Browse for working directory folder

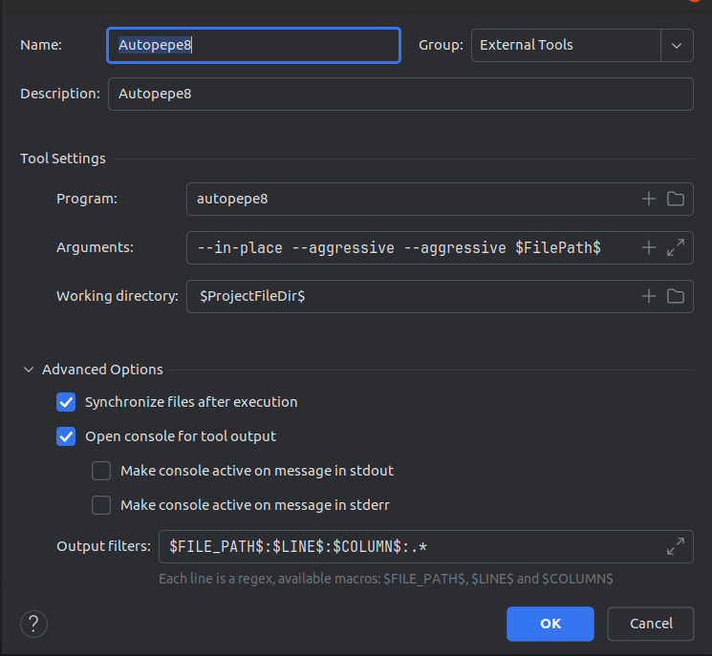point(676,296)
